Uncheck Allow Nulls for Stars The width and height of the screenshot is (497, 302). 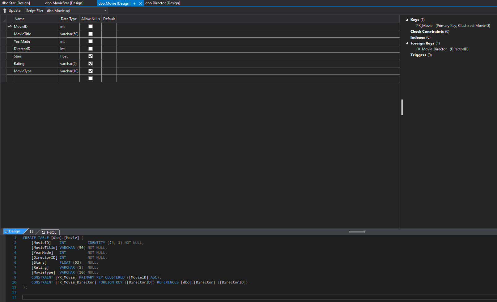coord(90,56)
